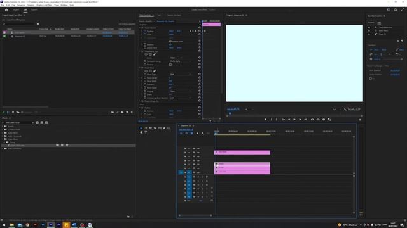The height and width of the screenshot is (228, 407).
Task: Open the Antialiasing quality dropdown
Action: [181, 98]
